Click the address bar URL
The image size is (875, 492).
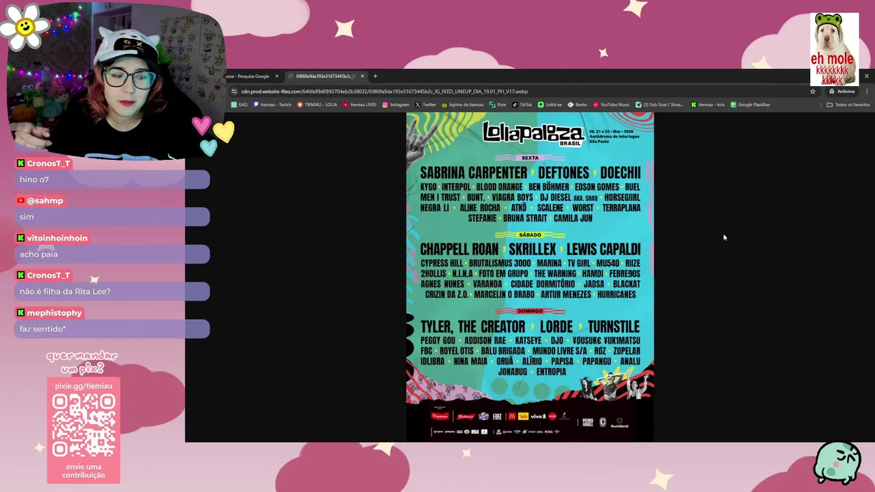384,91
